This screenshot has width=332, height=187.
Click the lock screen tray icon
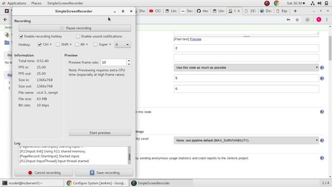pos(326,3)
